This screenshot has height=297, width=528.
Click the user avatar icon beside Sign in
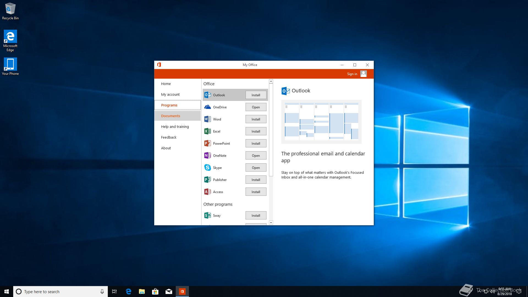tap(363, 74)
